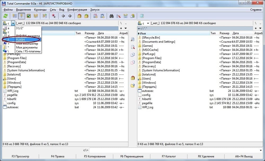This screenshot has height=161, width=265.
Task: Open new URL connection toolbar icon
Action: point(102,16)
